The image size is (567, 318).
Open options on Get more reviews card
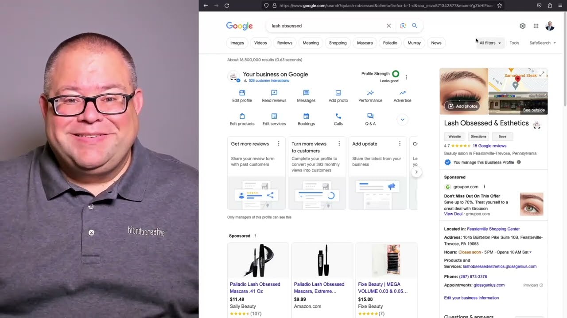(279, 144)
